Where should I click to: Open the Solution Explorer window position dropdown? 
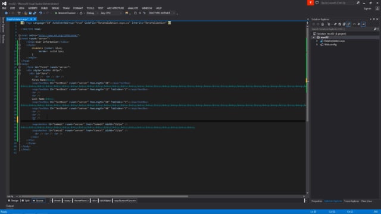point(370,19)
